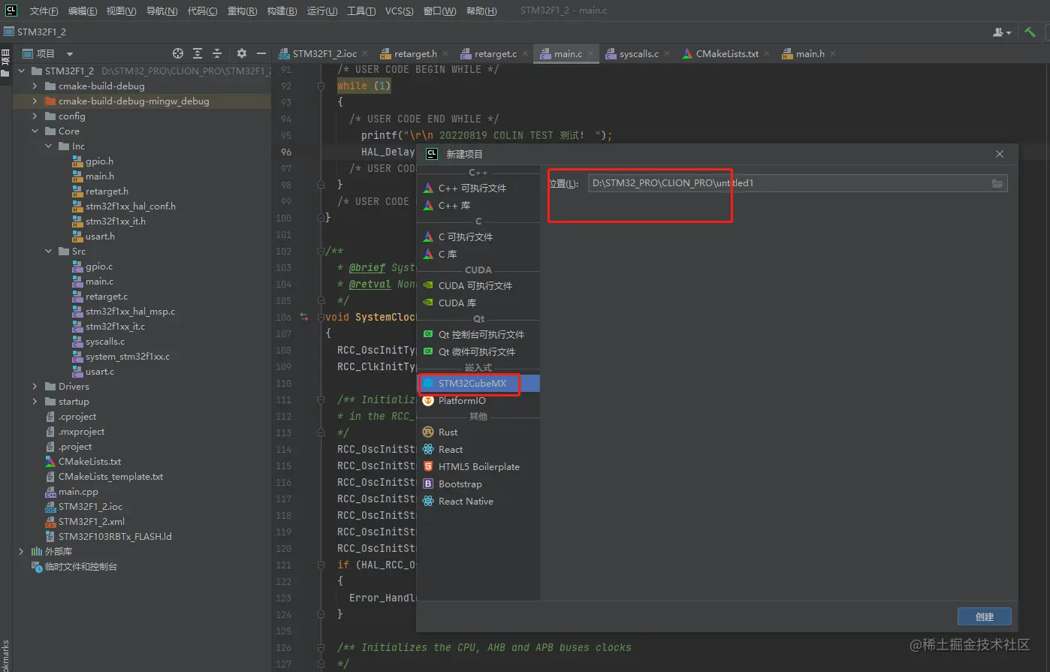Image resolution: width=1050 pixels, height=672 pixels.
Task: Select React Native project type
Action: tap(478, 501)
